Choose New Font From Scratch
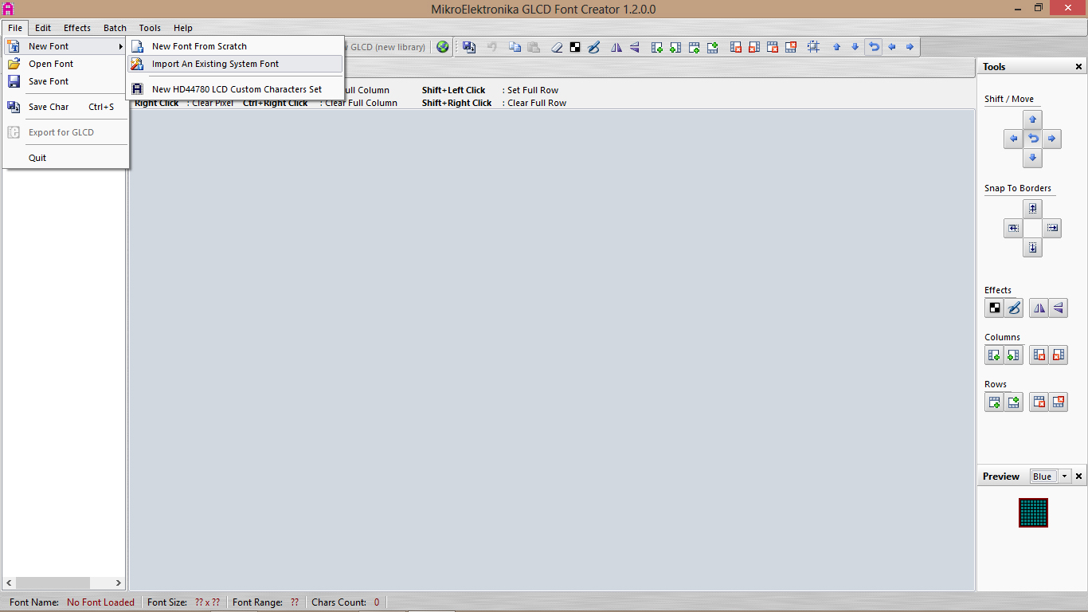Screen dimensions: 1088x612 (x=236, y=46)
